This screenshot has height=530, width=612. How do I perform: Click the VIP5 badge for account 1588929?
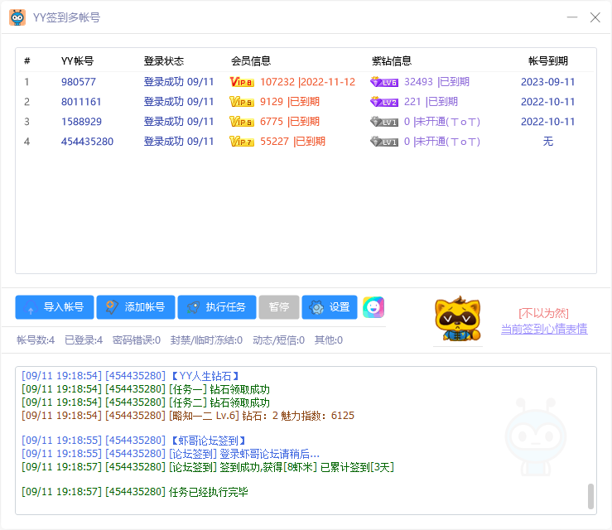pyautogui.click(x=242, y=122)
